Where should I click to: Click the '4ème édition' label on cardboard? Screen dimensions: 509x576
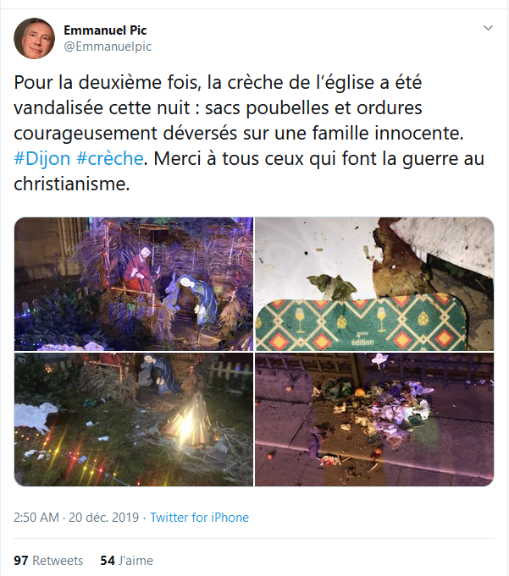(362, 338)
